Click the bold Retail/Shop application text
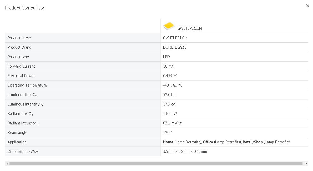Image resolution: width=313 pixels, height=171 pixels. (253, 142)
